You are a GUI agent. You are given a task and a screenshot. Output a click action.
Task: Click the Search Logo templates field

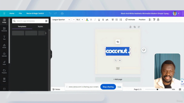(x=30, y=21)
